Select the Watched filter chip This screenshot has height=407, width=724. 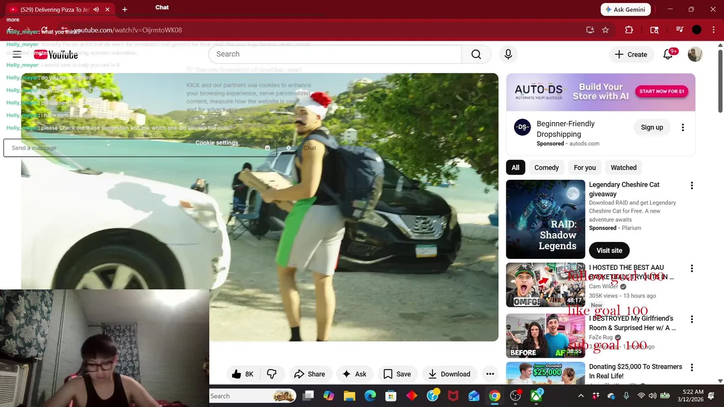tap(624, 168)
